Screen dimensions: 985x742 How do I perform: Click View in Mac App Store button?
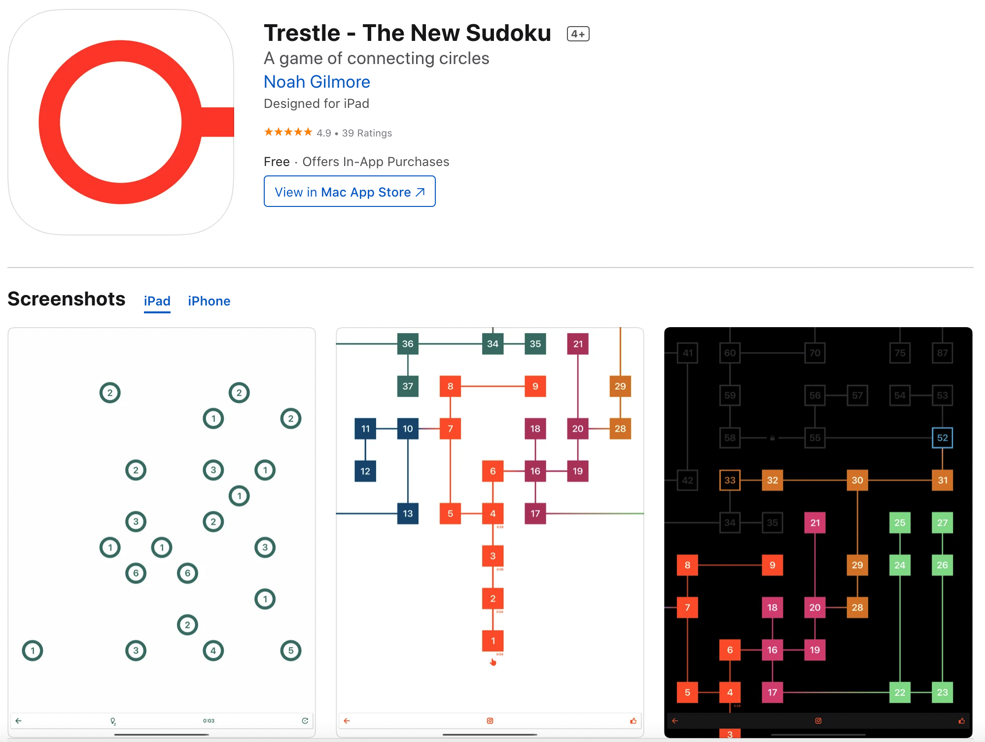pos(350,192)
